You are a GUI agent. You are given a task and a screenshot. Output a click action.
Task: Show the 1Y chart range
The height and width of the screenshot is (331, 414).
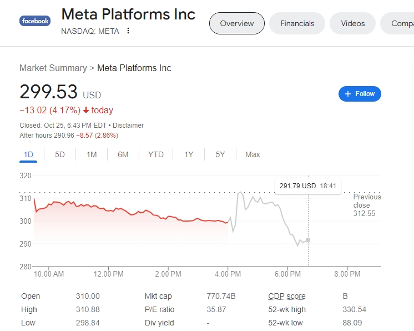pyautogui.click(x=189, y=154)
